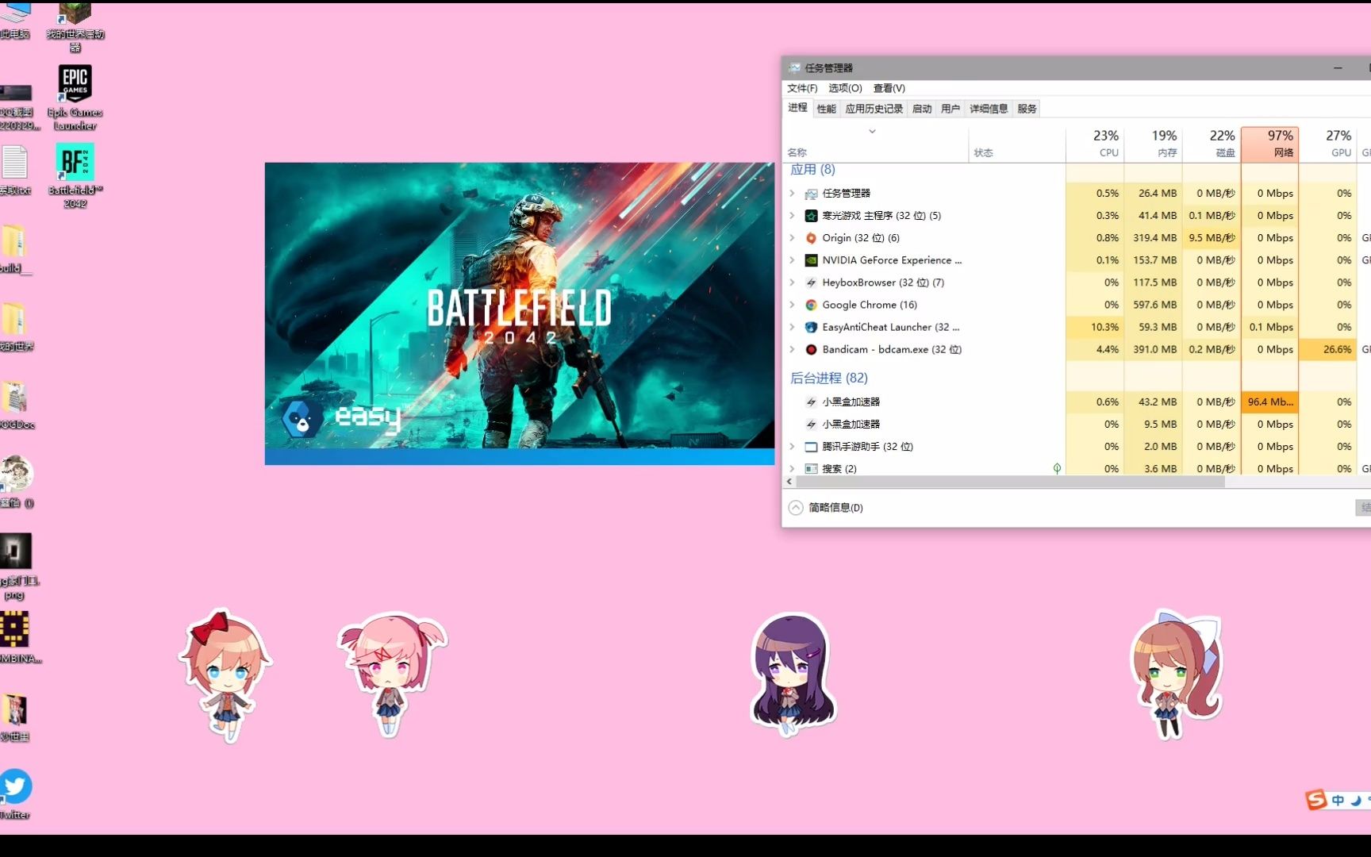Viewport: 1371px width, 857px height.
Task: Expand the 腾讯手游助手 process group
Action: (792, 447)
